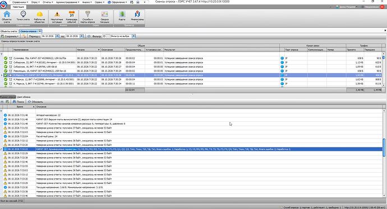Screen dimensions: 387x209
Task: Click filter funnel icon in log grid
Action: click(x=1, y=111)
